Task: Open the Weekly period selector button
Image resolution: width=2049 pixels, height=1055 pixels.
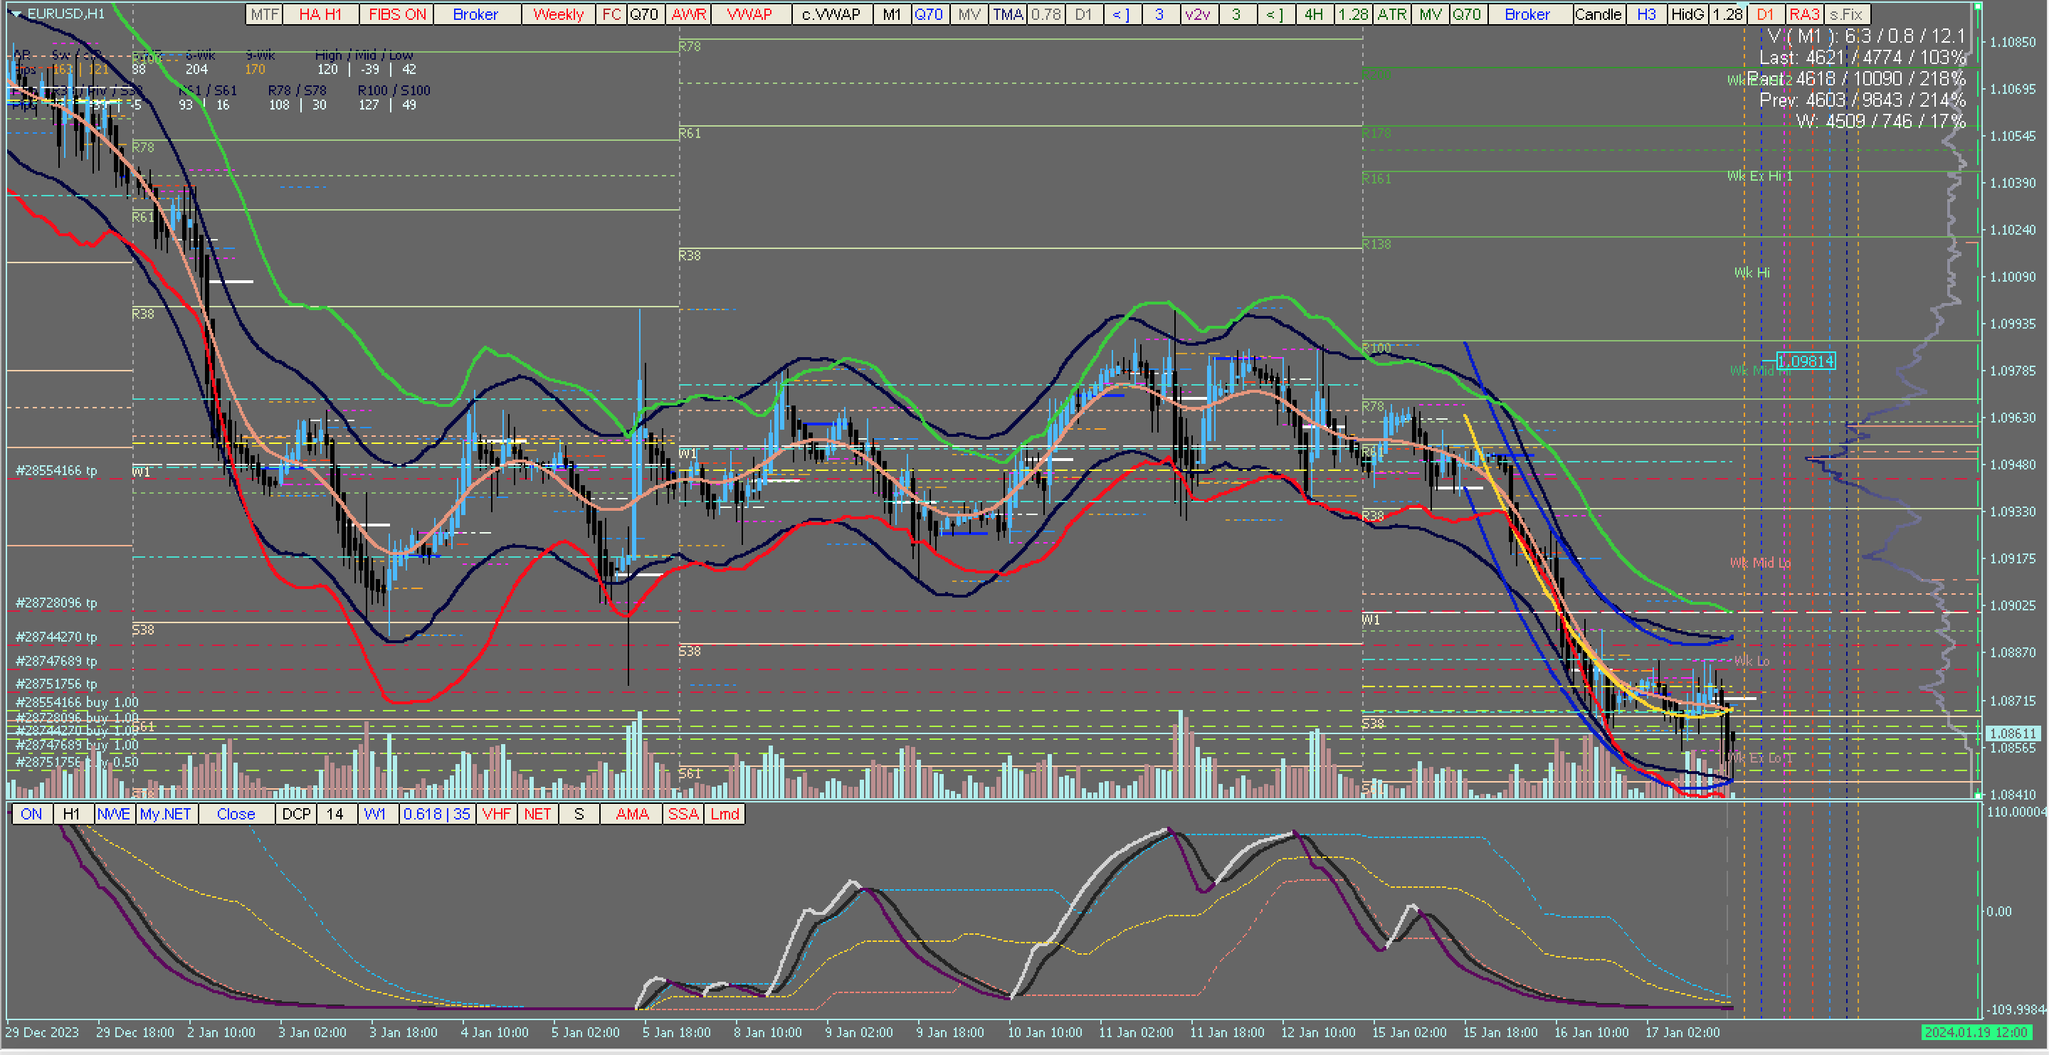Action: coord(559,14)
